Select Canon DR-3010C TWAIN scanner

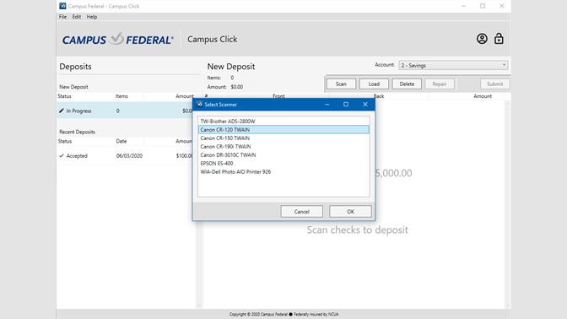(x=283, y=154)
